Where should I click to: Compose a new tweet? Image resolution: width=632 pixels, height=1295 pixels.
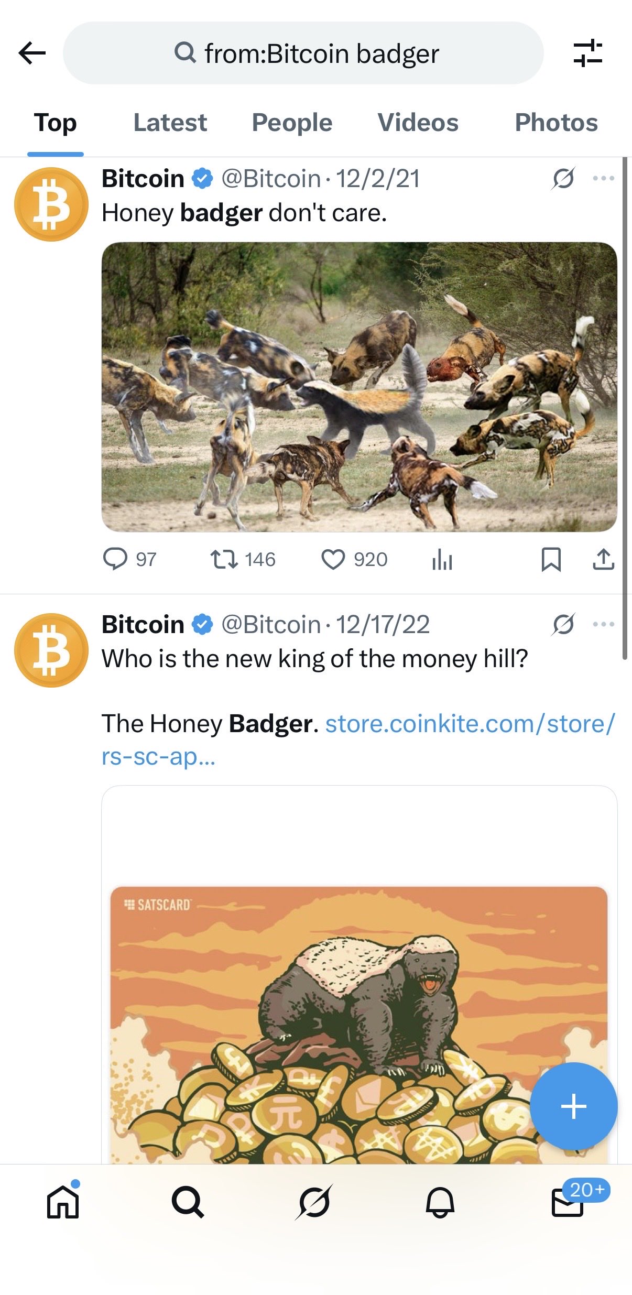coord(573,1106)
